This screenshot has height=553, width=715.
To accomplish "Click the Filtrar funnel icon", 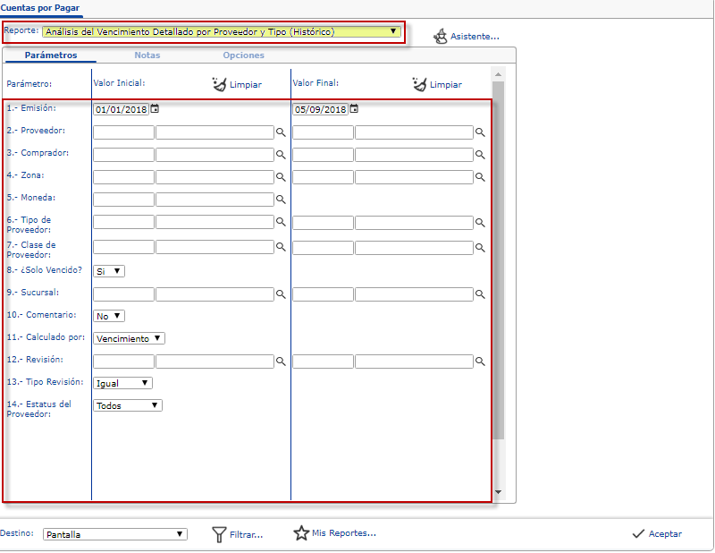I will [x=219, y=534].
